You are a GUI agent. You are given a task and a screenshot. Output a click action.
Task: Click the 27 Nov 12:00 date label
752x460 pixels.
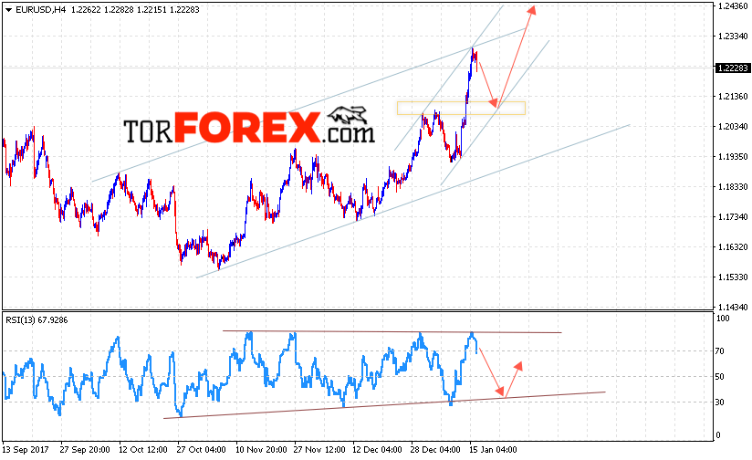click(x=319, y=450)
